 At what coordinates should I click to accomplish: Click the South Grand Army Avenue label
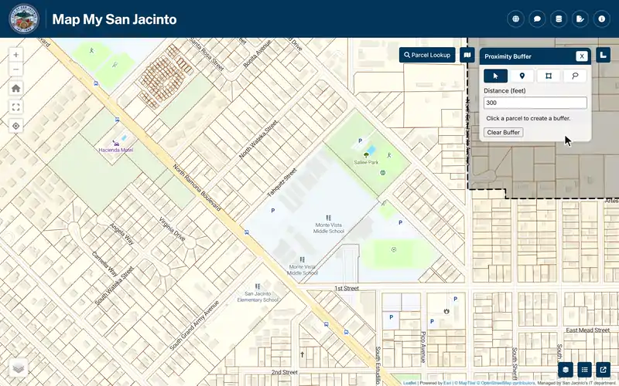tap(194, 325)
